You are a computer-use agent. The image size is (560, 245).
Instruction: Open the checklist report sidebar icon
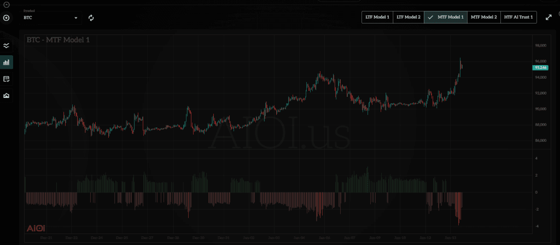tap(7, 79)
